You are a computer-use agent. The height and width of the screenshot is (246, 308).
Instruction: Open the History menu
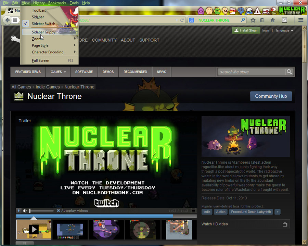click(39, 3)
